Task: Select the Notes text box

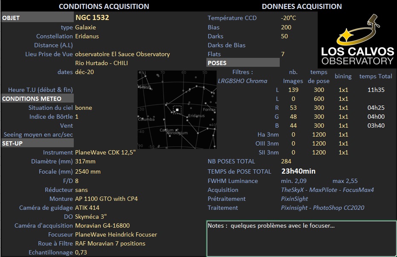Action: [301, 239]
